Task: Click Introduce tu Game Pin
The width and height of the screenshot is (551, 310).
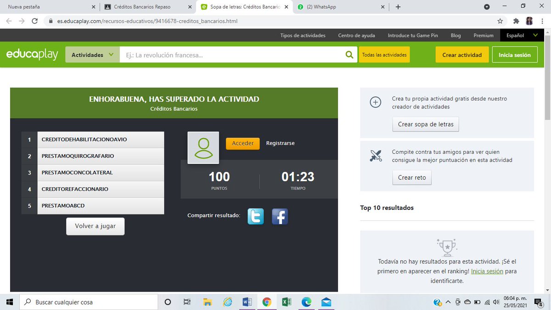Action: tap(413, 35)
